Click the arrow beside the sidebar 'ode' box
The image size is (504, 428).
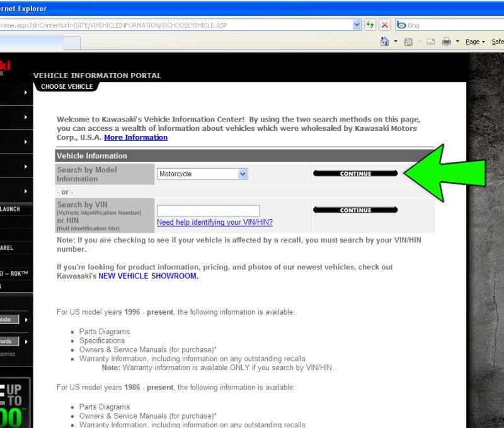pos(26,320)
